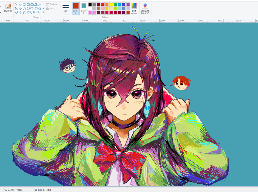Image resolution: width=258 pixels, height=192 pixels.
Task: Expand the full Shapes gallery
Action: tap(43, 12)
